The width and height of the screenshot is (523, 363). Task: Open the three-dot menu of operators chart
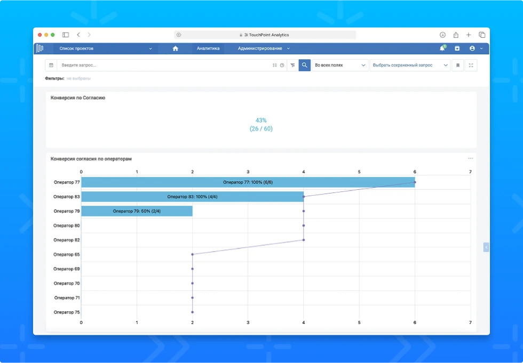470,158
